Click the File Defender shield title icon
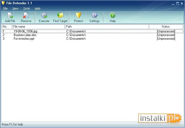The width and height of the screenshot is (185, 128). (3, 3)
